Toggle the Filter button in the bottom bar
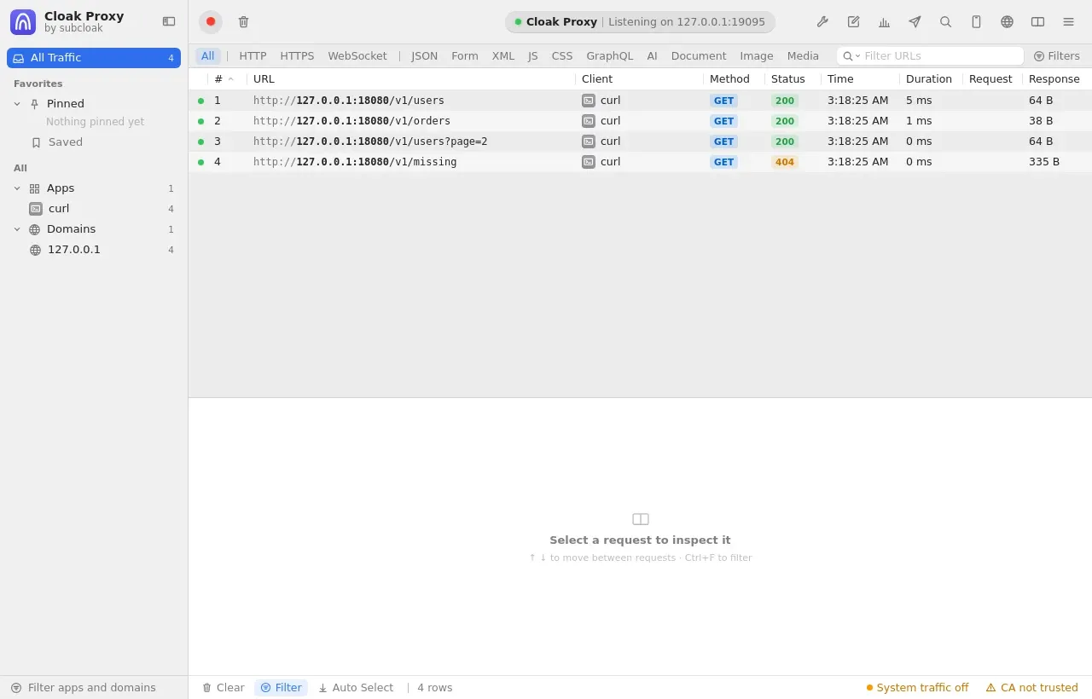 281,688
